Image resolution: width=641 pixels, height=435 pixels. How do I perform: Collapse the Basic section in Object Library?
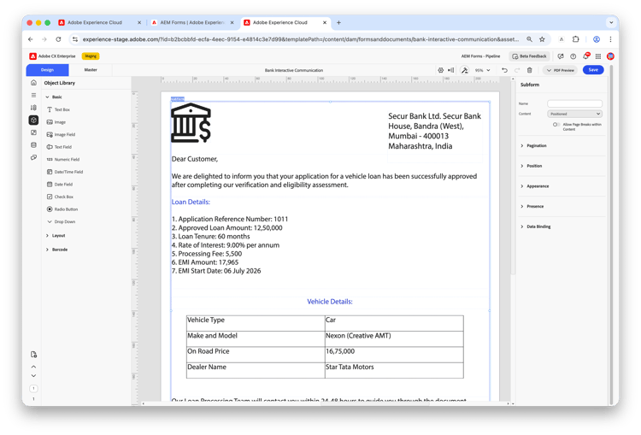54,97
